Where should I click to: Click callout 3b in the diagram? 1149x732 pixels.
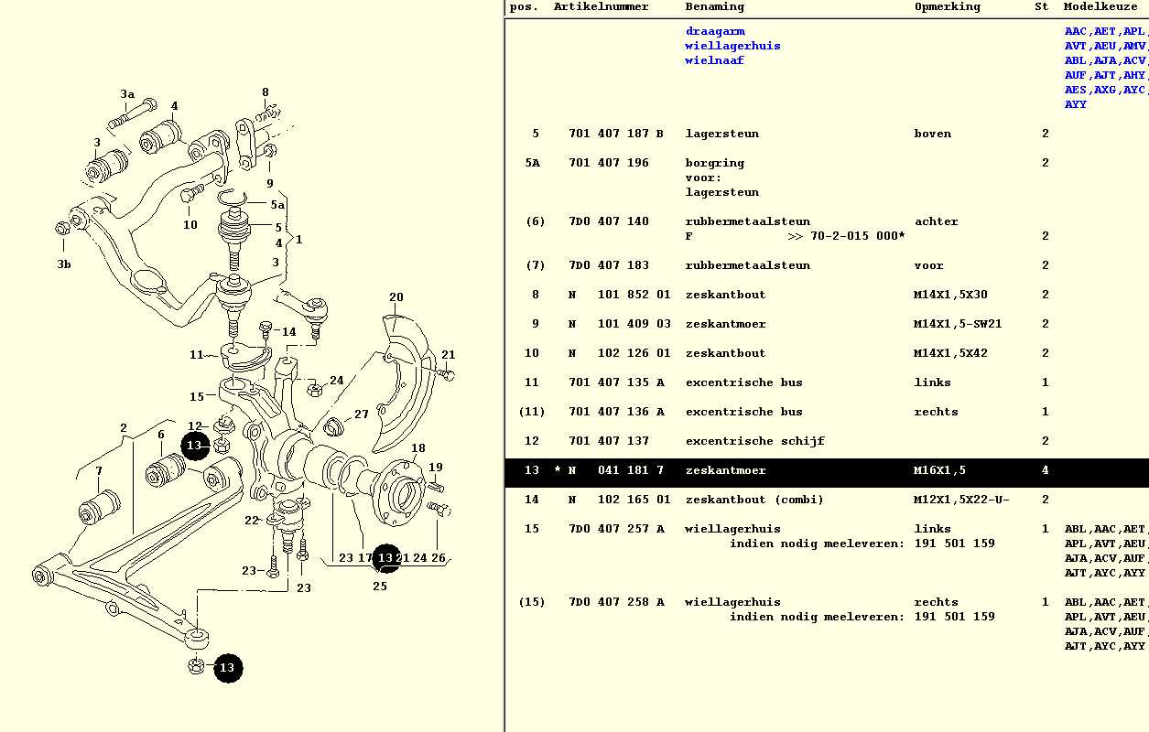point(62,264)
